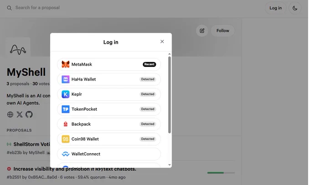Image resolution: width=310 pixels, height=185 pixels.
Task: Click the green quorum progress bar
Action: click(221, 173)
